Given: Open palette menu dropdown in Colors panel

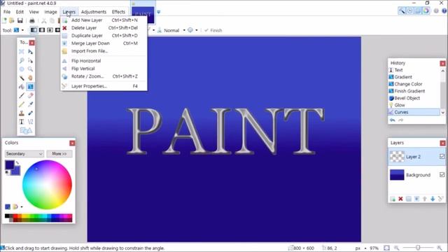Looking at the screenshot, I should click(x=22, y=207).
